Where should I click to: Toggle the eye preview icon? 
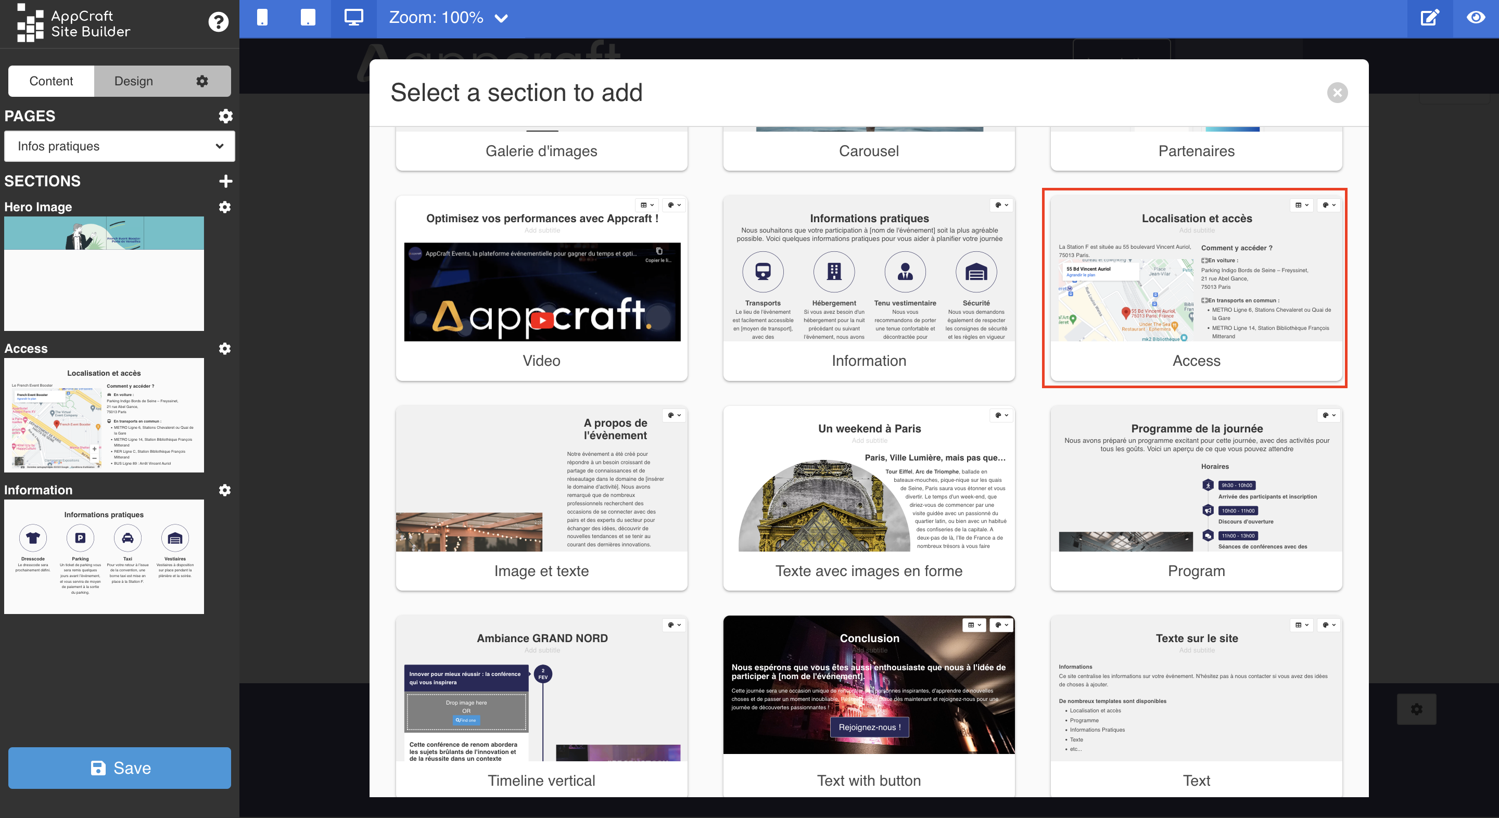tap(1475, 18)
